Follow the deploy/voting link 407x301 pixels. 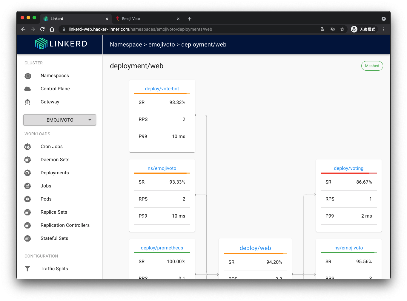tap(348, 168)
